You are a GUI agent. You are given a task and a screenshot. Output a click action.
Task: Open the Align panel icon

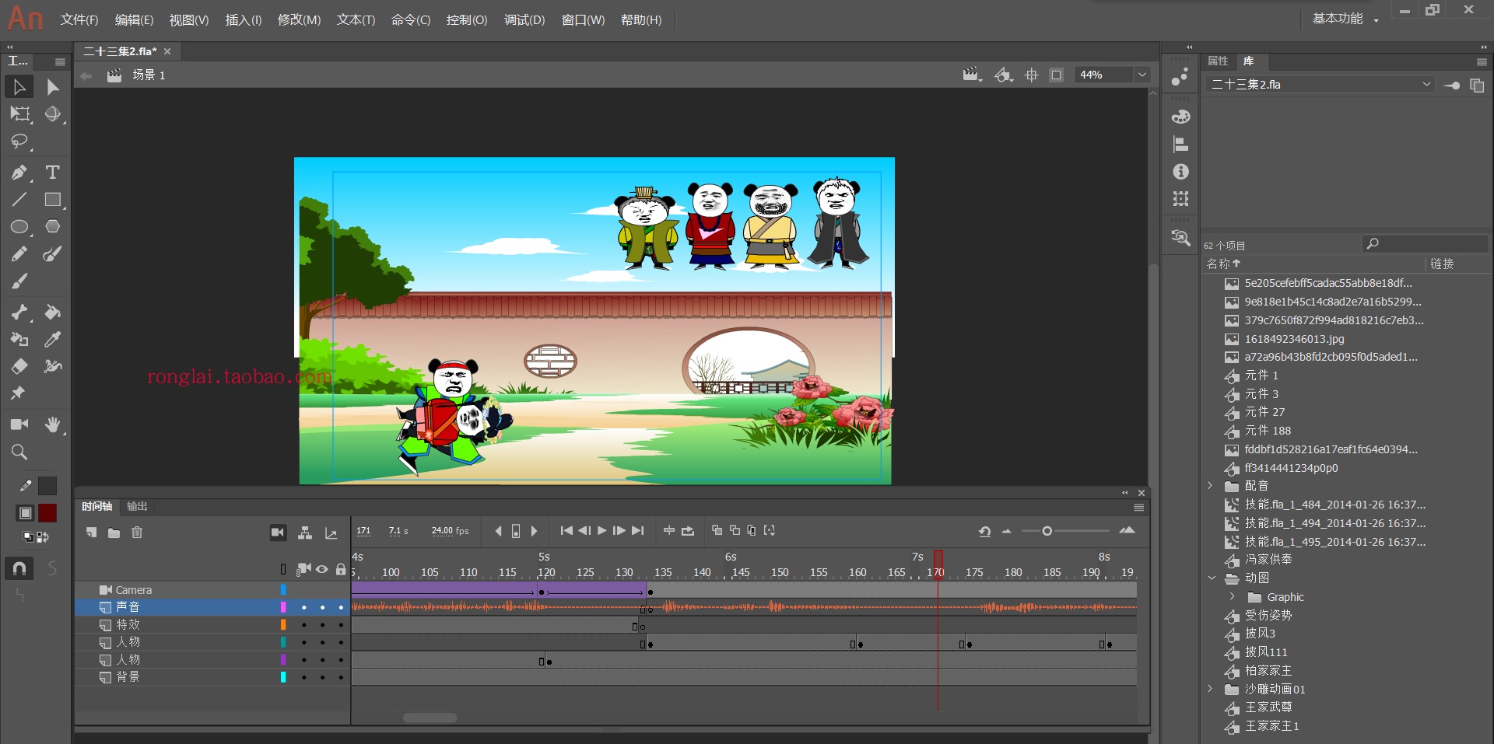1180,145
